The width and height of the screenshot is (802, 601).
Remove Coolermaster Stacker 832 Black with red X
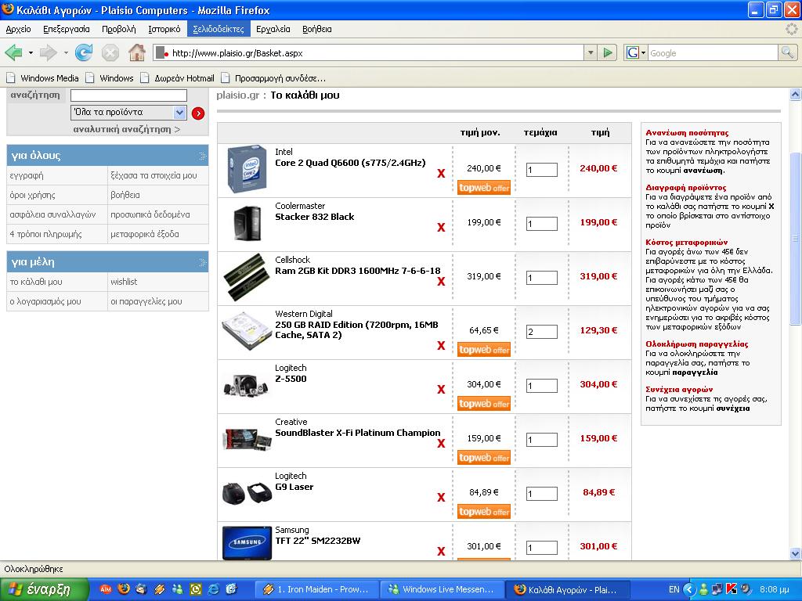point(441,228)
